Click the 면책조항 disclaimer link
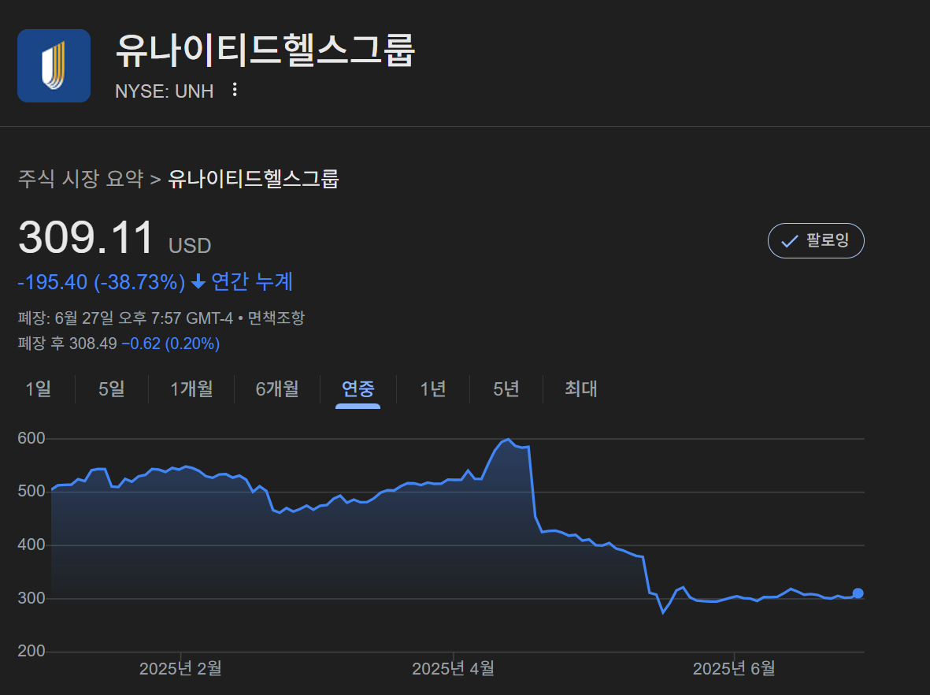Image resolution: width=930 pixels, height=695 pixels. tap(276, 318)
